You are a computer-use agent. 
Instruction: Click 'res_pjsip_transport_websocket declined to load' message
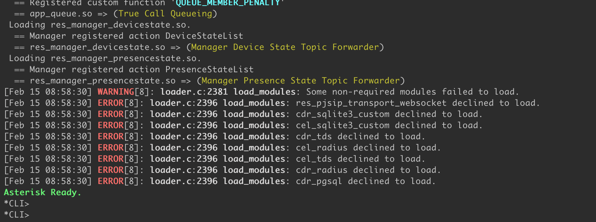(418, 103)
